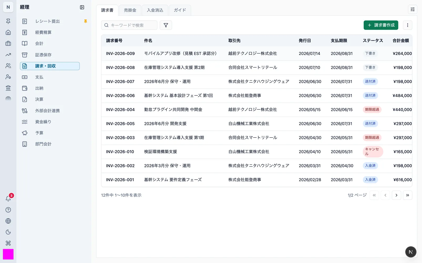Click 期限超過 status of INV-2026-004

click(372, 110)
